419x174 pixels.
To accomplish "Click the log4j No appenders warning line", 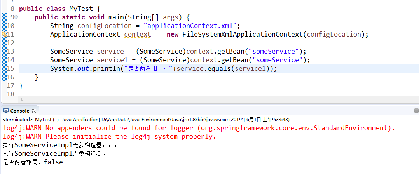I will pos(199,128).
